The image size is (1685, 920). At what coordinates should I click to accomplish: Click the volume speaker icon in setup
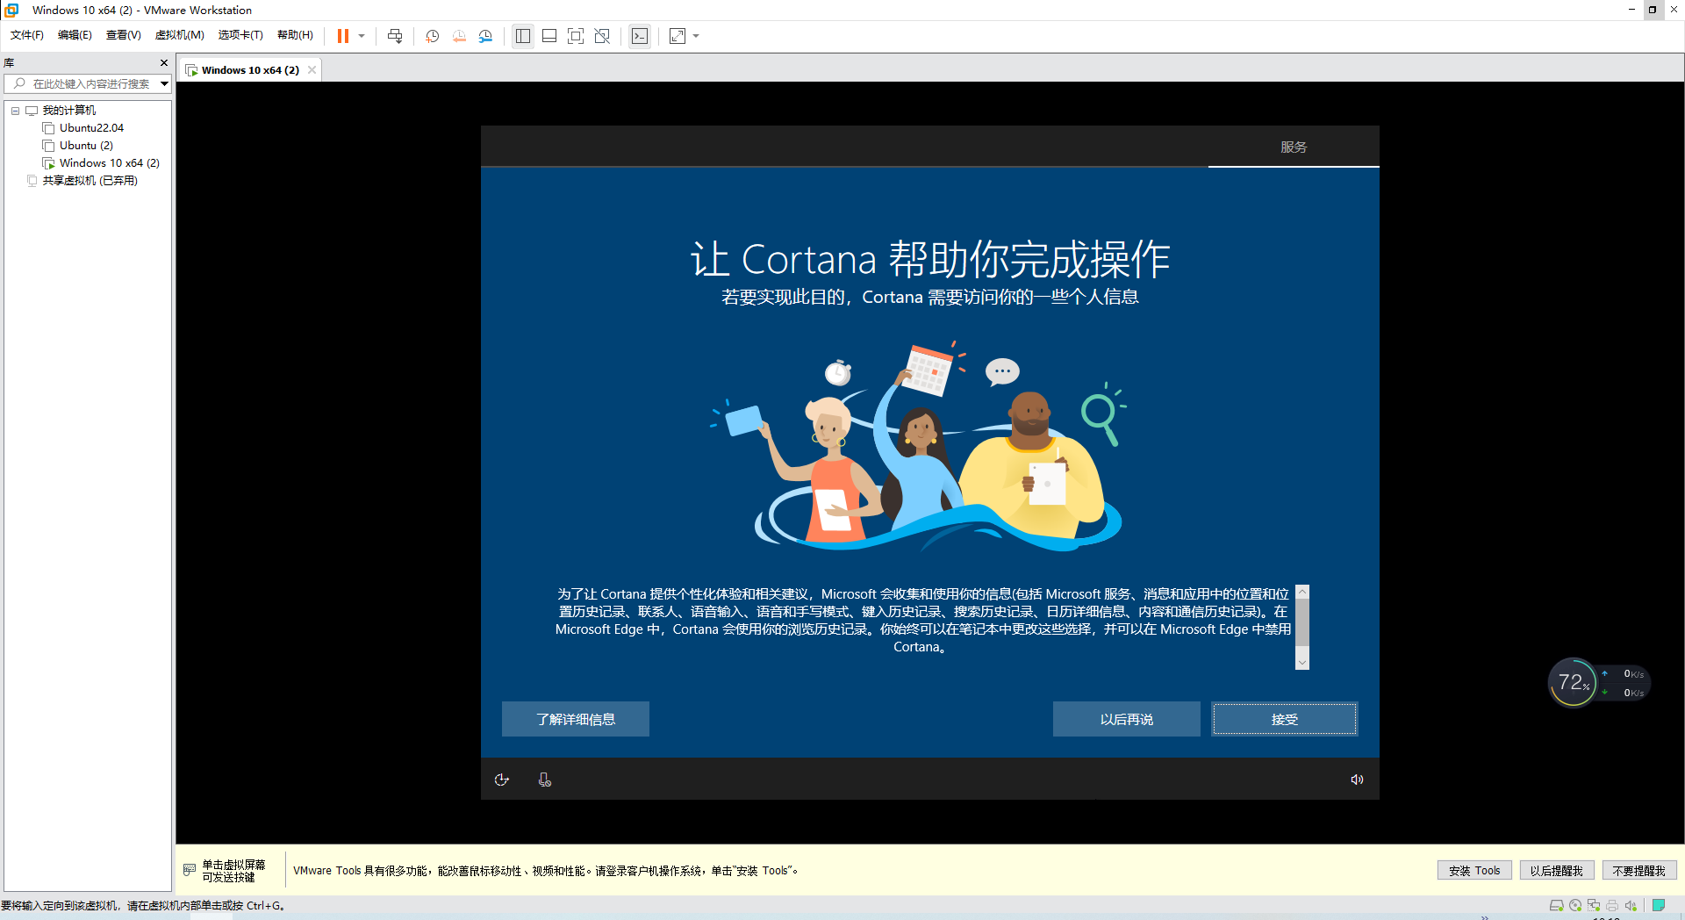(x=1357, y=780)
